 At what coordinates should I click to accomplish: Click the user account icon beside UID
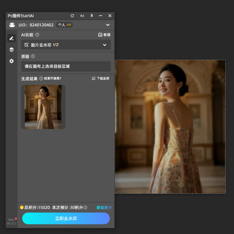point(12,25)
